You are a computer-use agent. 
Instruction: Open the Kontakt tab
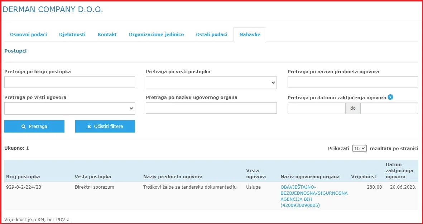click(107, 34)
